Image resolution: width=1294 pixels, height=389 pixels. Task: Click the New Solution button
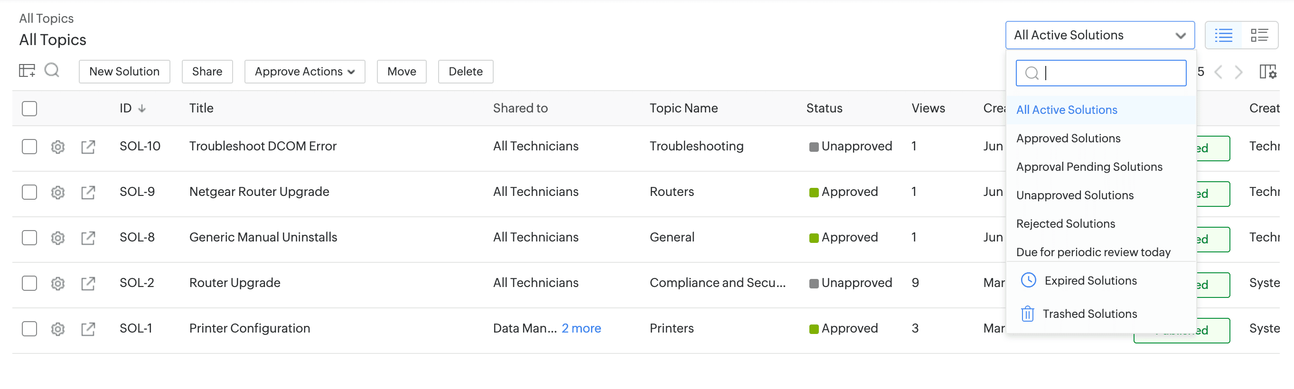click(x=124, y=72)
